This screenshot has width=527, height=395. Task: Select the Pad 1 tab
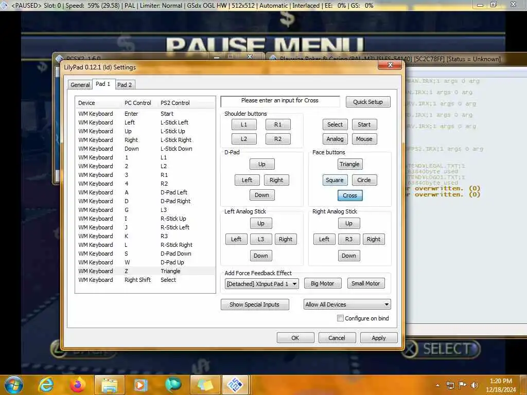tap(103, 84)
